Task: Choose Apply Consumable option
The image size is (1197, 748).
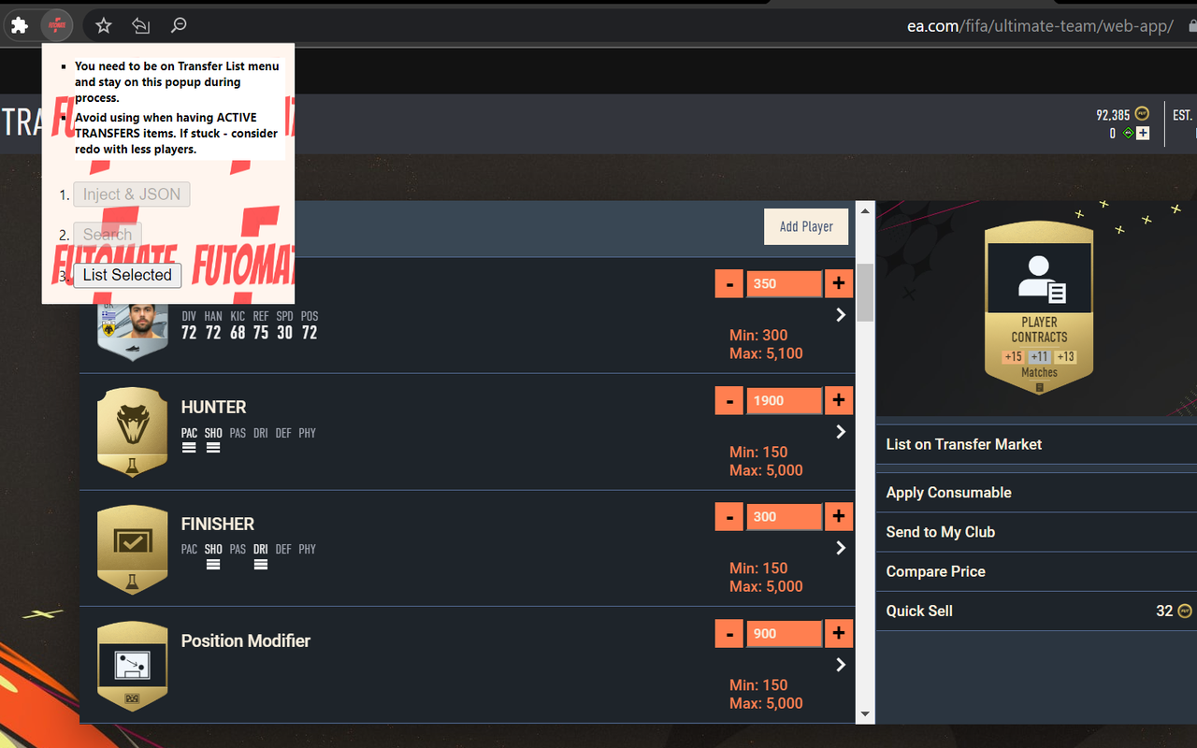Action: tap(1036, 493)
